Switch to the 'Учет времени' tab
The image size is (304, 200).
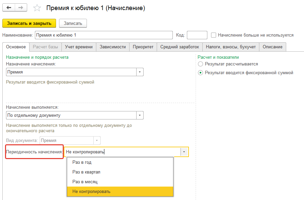pos(79,47)
